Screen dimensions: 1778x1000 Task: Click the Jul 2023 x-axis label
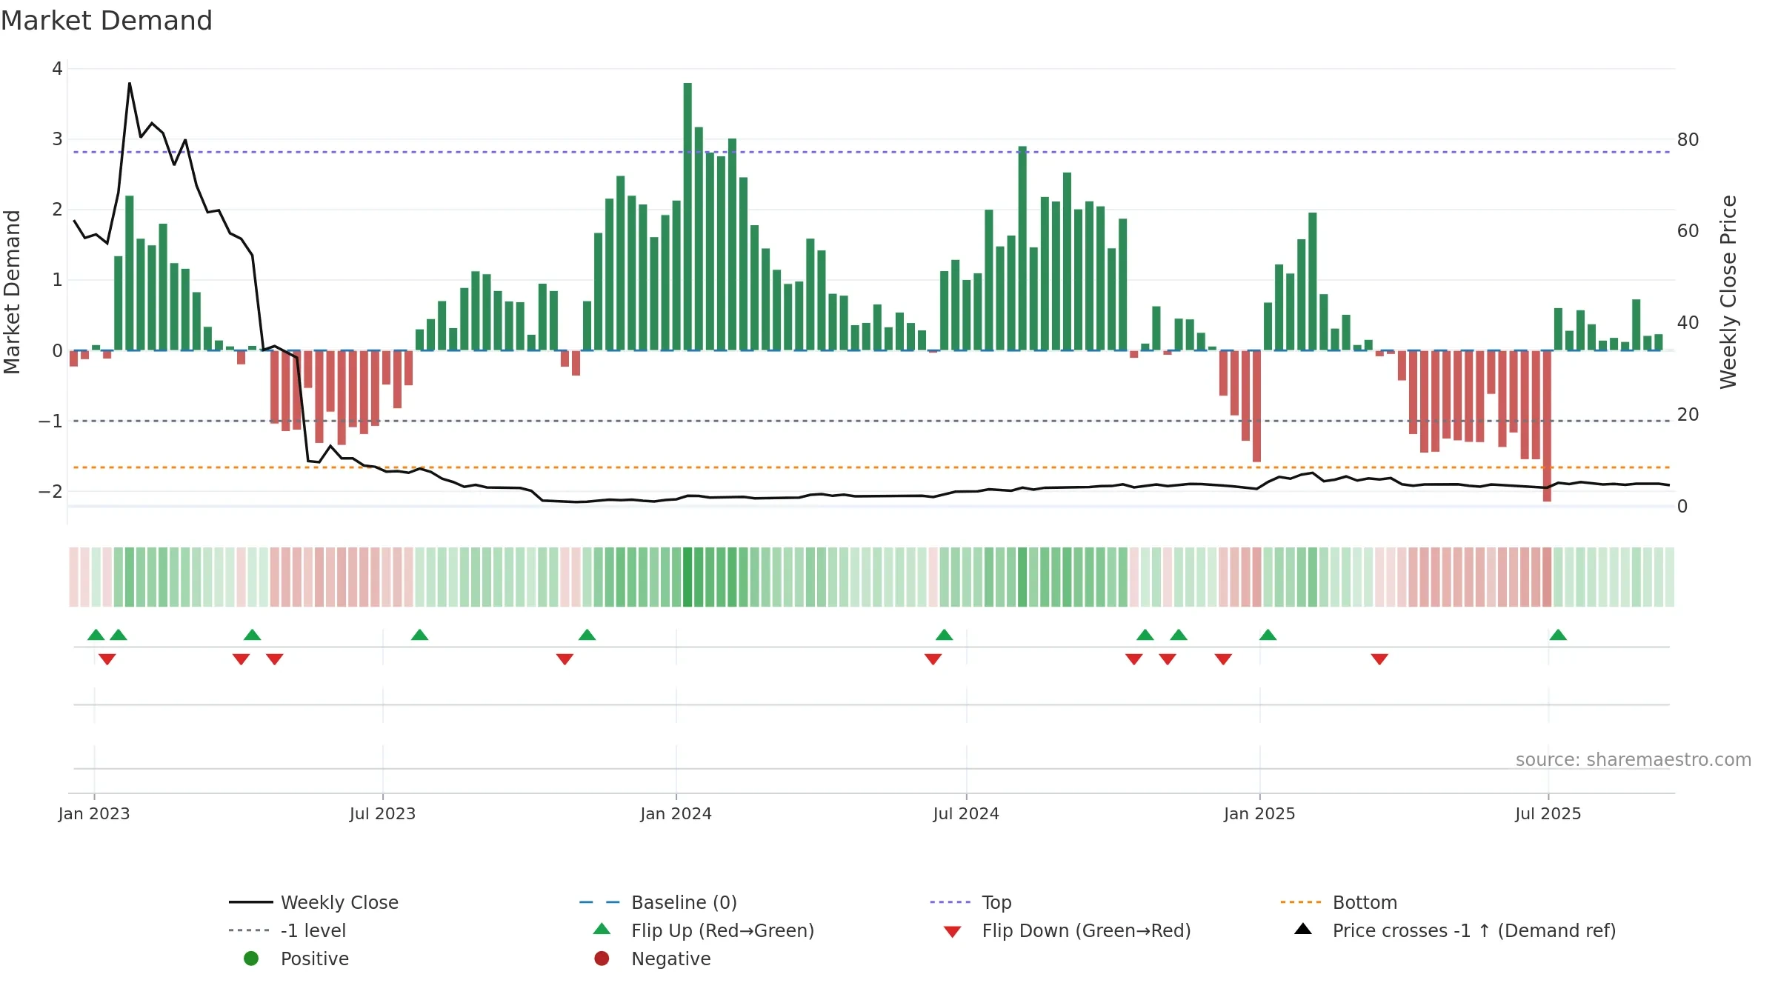click(383, 814)
